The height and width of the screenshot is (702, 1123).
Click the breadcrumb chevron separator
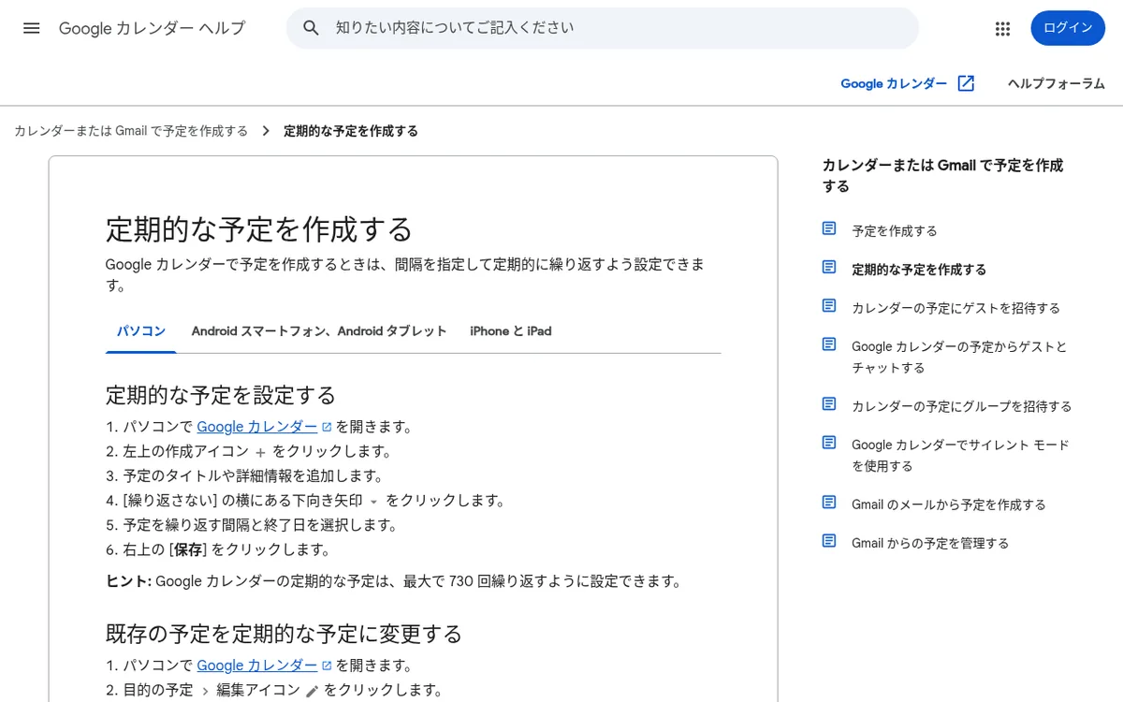pyautogui.click(x=267, y=131)
